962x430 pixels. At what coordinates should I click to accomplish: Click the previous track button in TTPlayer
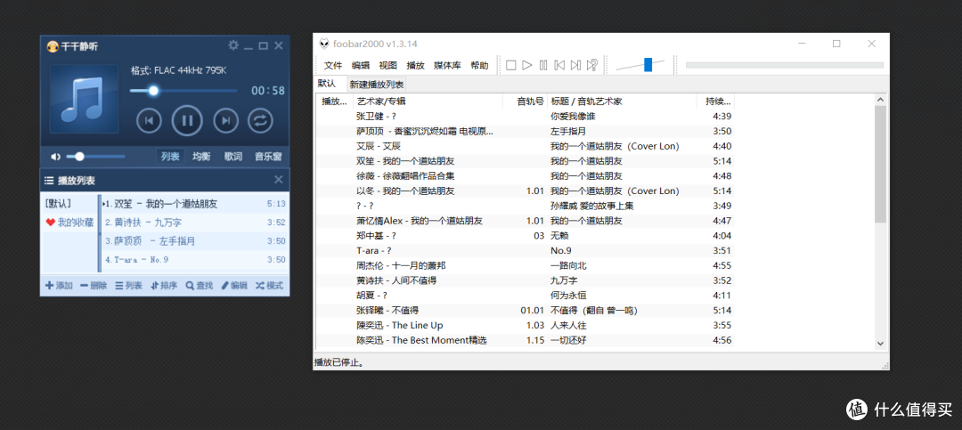149,120
